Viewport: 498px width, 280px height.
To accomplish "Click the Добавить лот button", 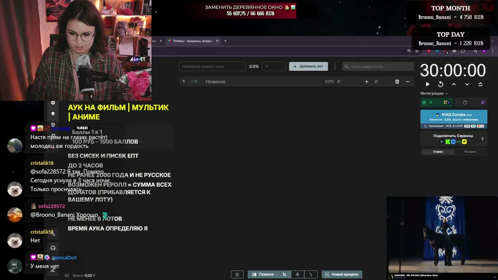I will click(x=309, y=66).
